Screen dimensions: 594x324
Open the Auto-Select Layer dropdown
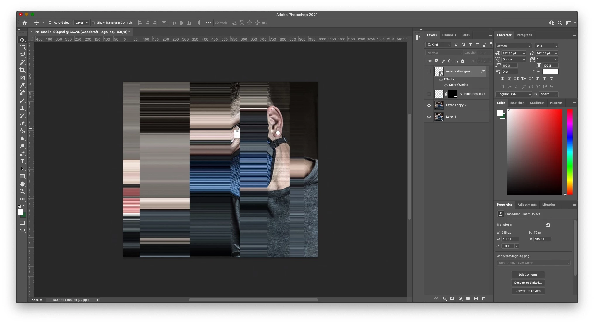point(81,23)
